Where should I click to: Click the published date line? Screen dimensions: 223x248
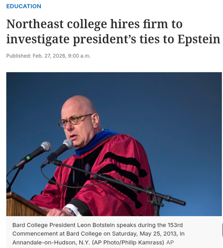48,56
